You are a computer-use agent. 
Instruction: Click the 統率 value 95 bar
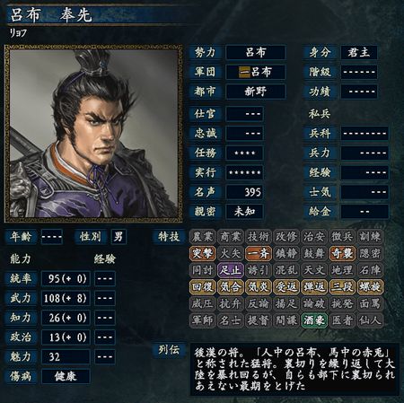pos(66,279)
